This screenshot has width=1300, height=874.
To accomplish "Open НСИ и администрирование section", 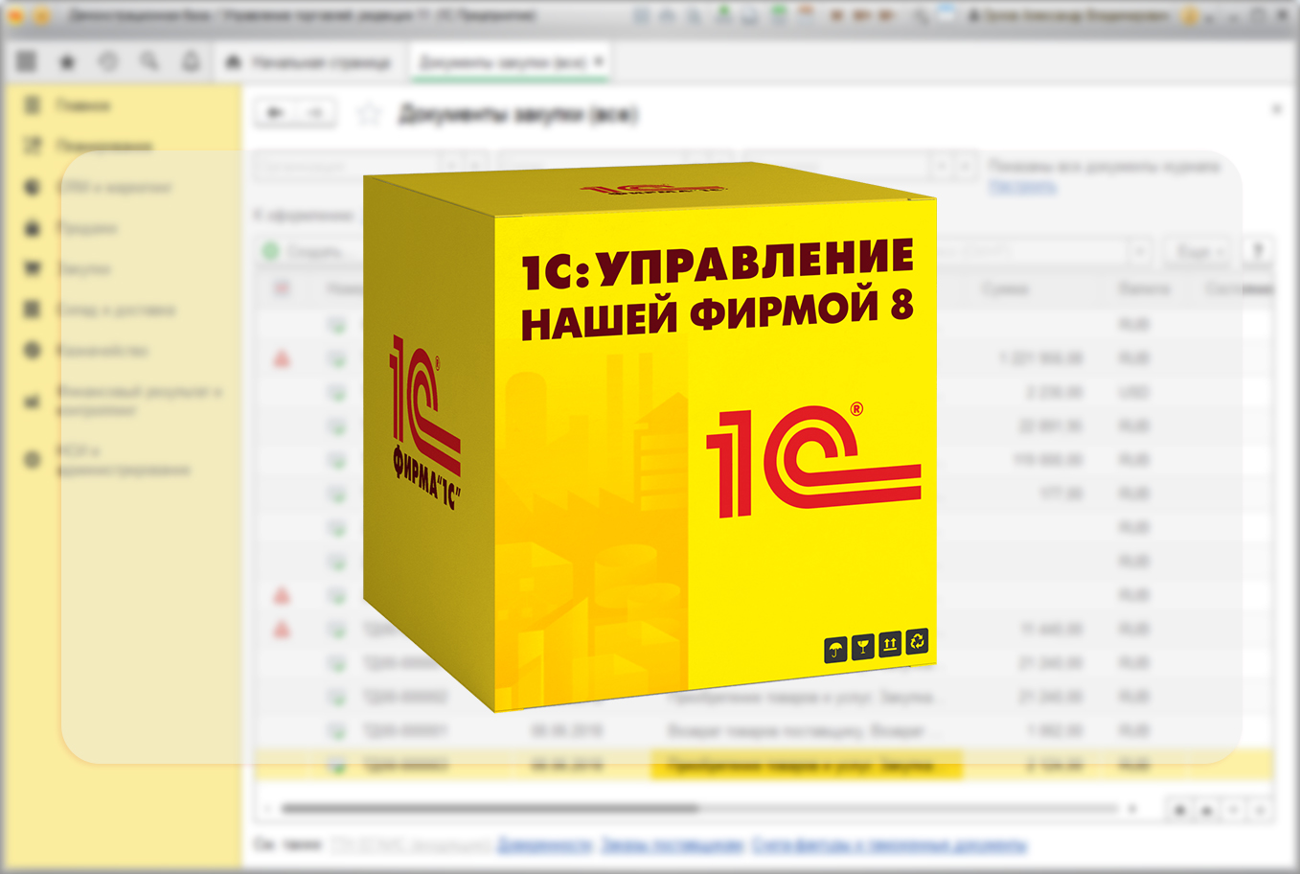I will click(123, 460).
